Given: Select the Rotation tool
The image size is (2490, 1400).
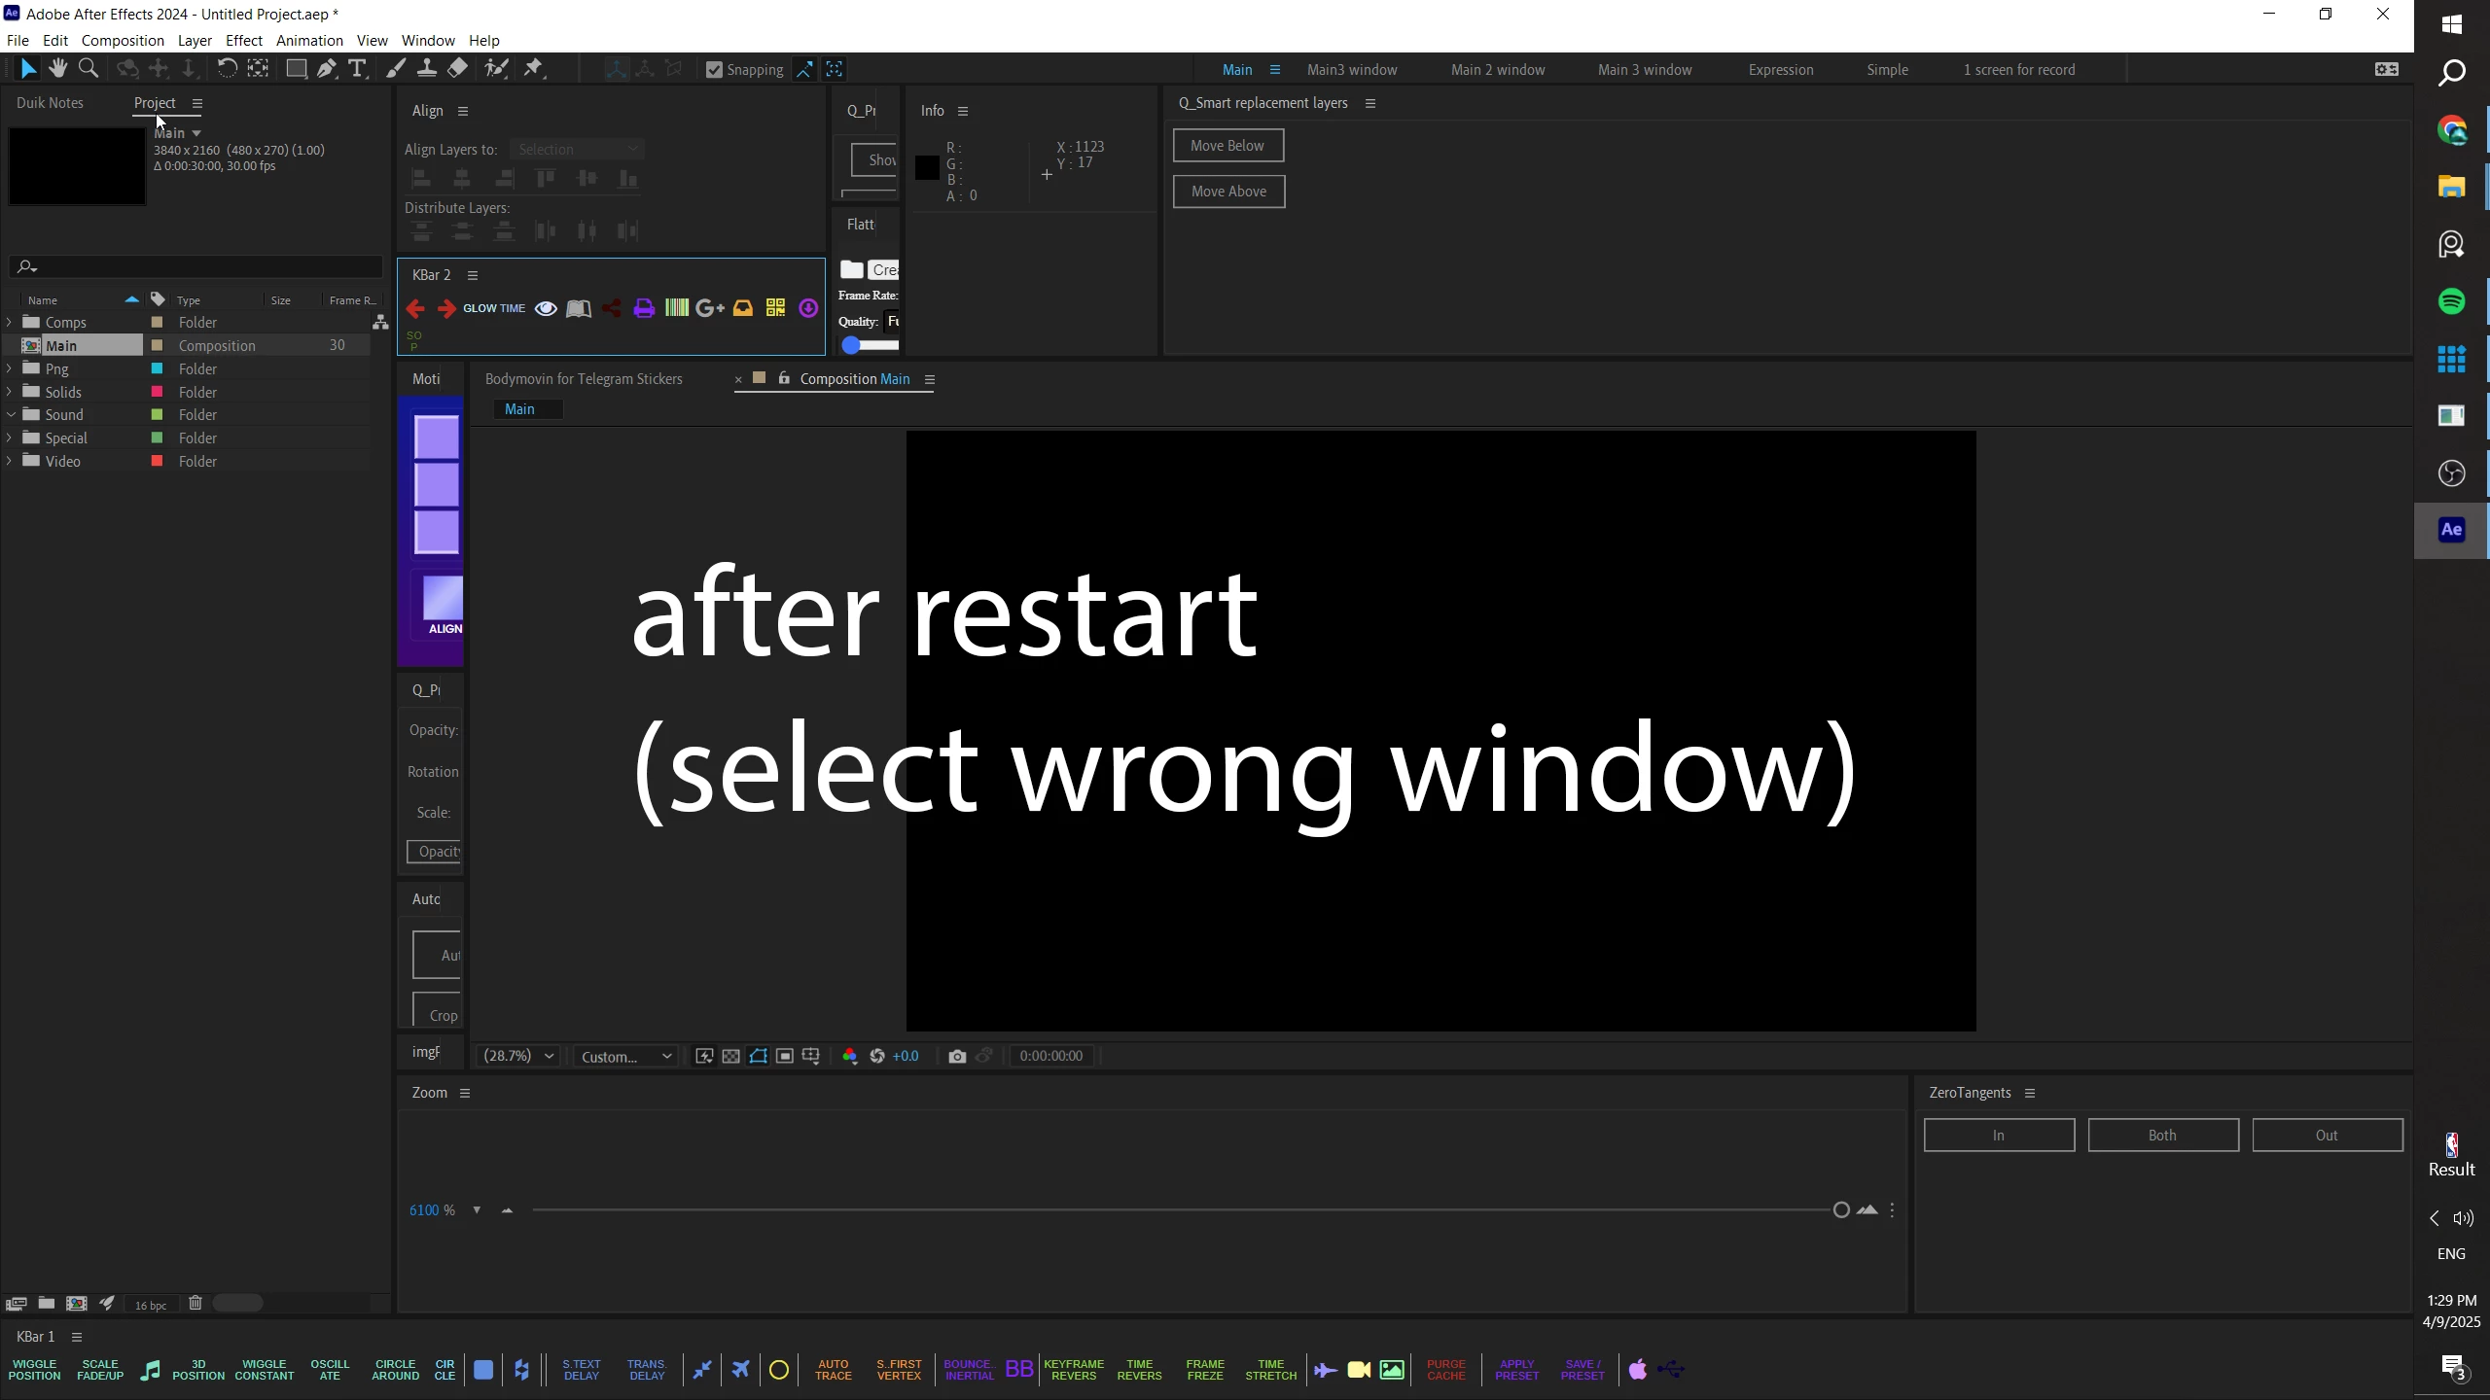Looking at the screenshot, I should [227, 68].
